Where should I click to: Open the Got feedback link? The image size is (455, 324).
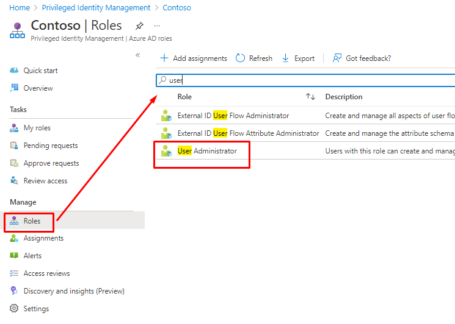pyautogui.click(x=362, y=58)
